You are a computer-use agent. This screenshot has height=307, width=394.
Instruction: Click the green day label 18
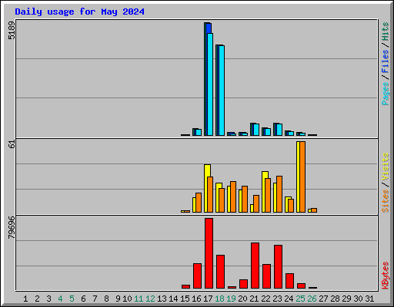[219, 299]
